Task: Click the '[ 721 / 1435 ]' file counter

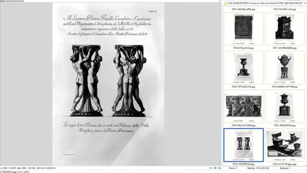Action: tap(23, 172)
